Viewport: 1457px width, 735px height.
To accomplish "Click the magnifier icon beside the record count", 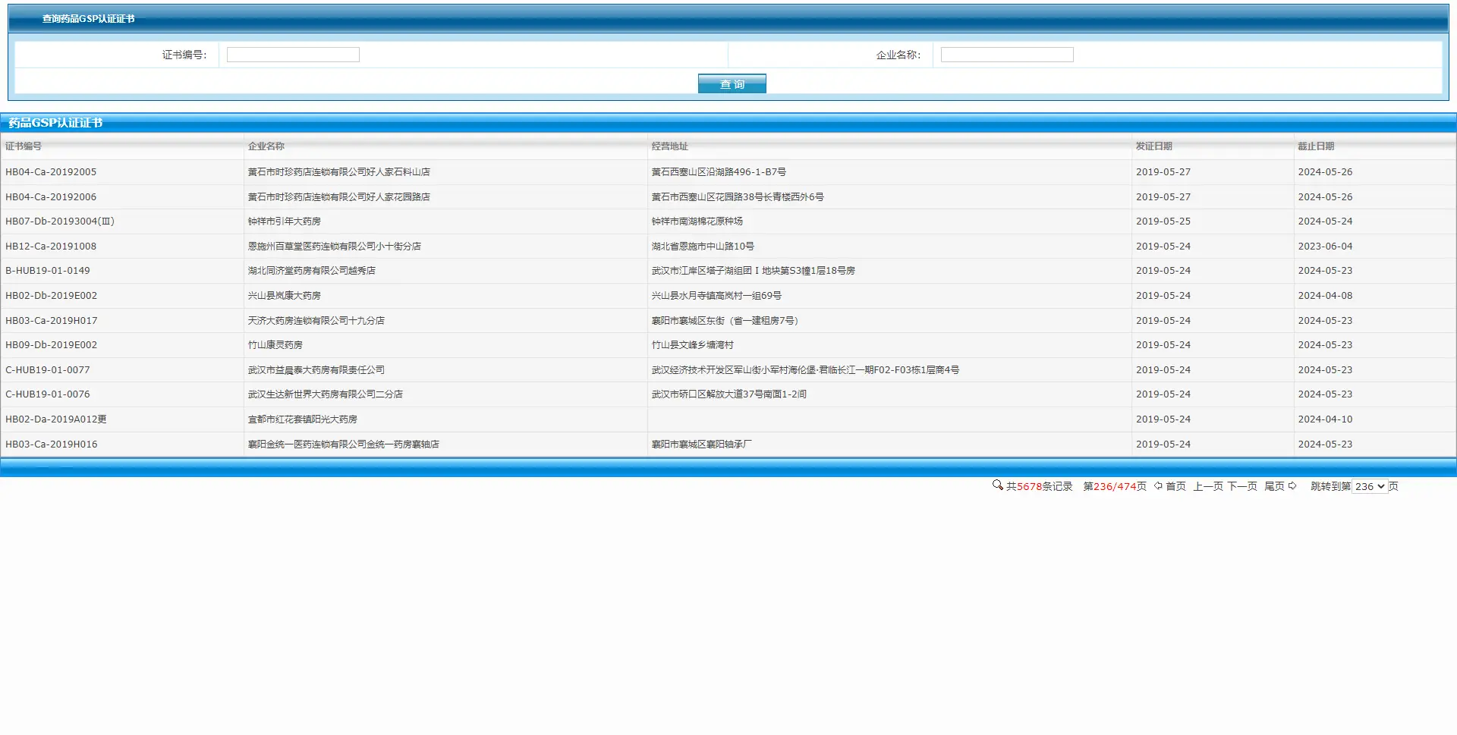I will point(997,485).
